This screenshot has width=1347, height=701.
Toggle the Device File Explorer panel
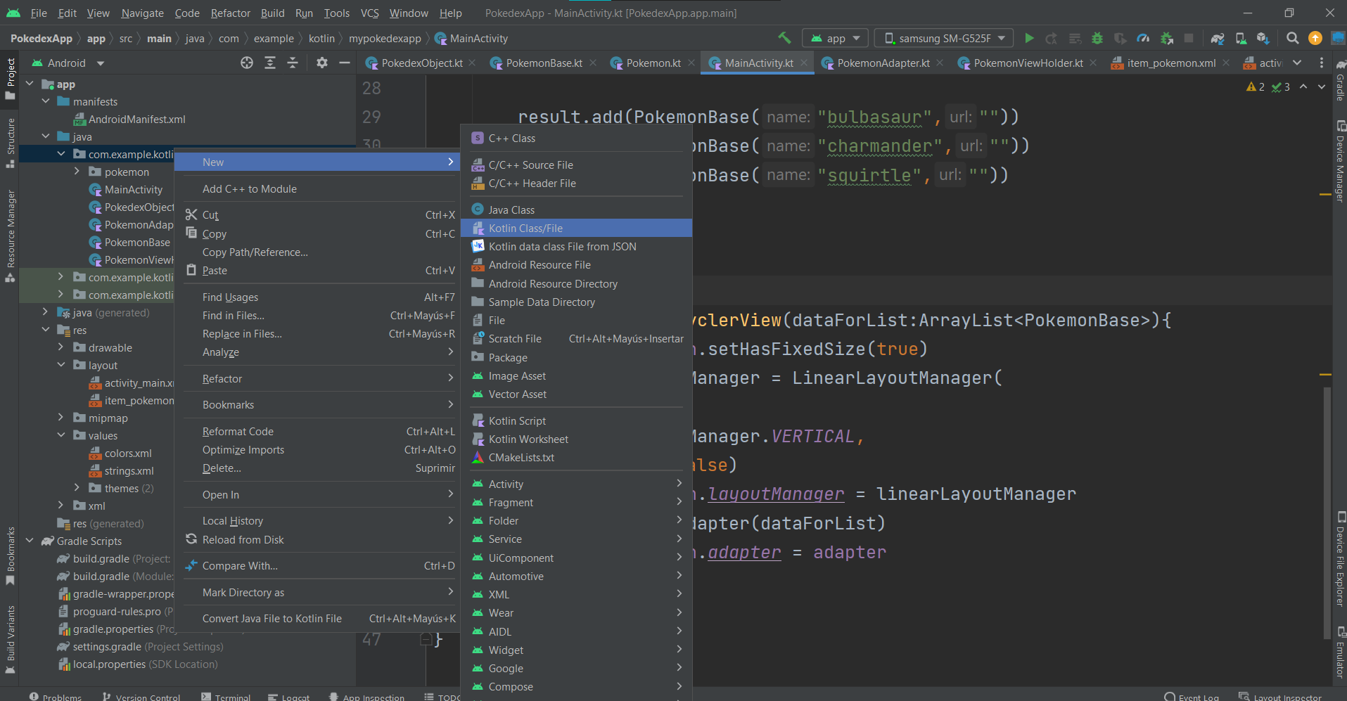point(1340,559)
